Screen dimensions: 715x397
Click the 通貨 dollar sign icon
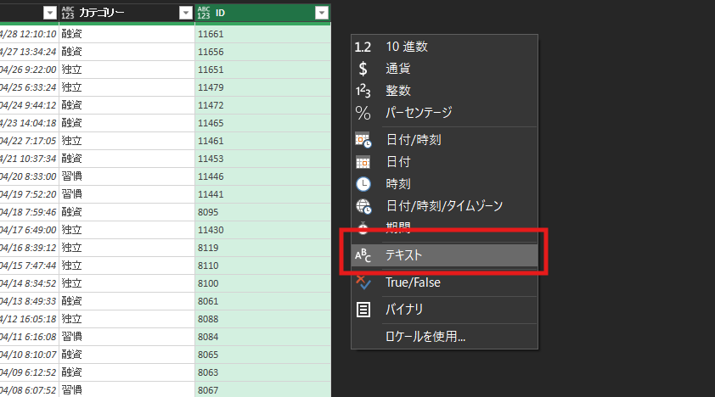[363, 69]
